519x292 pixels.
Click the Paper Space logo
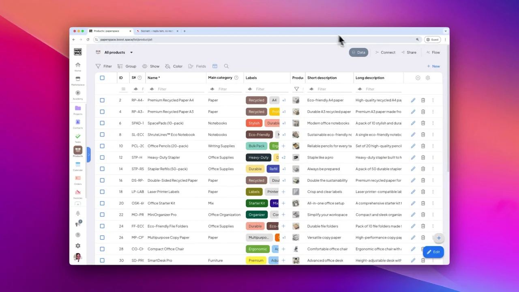click(78, 52)
